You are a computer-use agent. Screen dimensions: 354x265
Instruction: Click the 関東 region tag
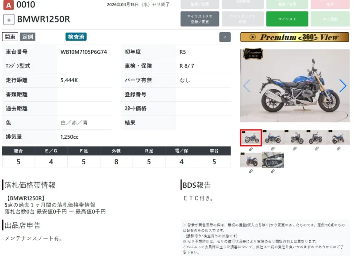[x=10, y=37]
